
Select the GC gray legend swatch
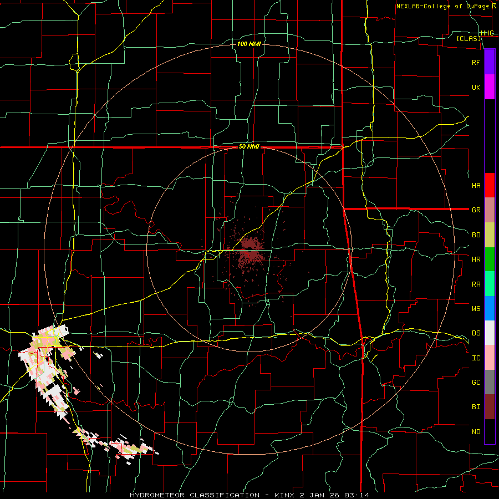[490, 382]
